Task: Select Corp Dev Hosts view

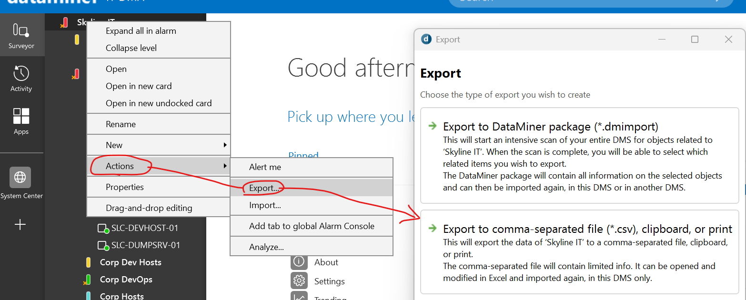Action: coord(130,262)
